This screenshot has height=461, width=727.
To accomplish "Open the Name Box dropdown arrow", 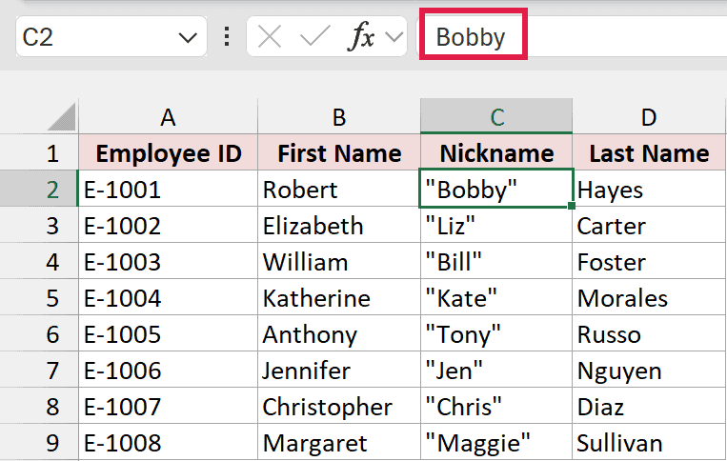I will 188,37.
